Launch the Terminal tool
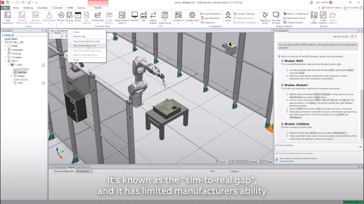Screen dimensions: 364x204 (134, 15)
